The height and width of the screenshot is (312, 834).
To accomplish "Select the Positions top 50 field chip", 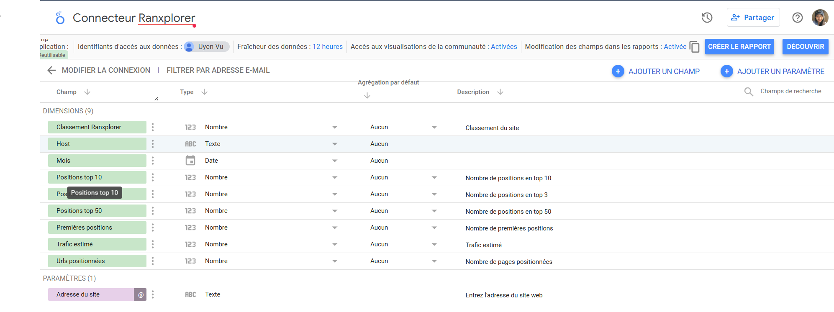I will pyautogui.click(x=97, y=211).
